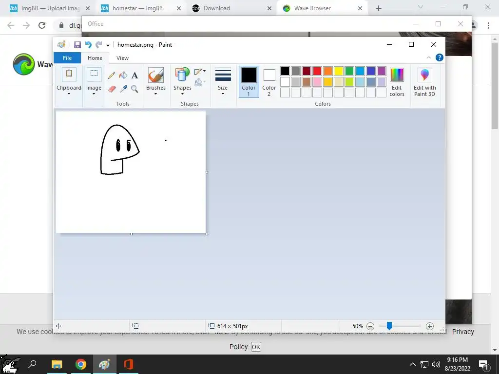The image size is (499, 374).
Task: Open the shape Outline dropdown
Action: pos(200,71)
